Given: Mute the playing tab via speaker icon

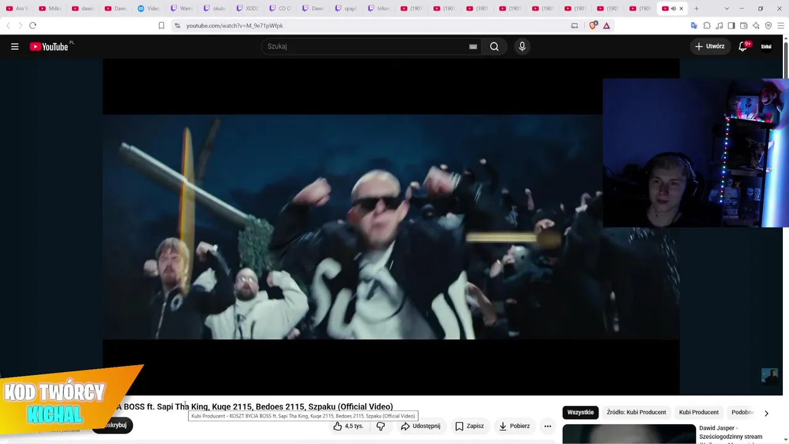Looking at the screenshot, I should [x=673, y=9].
